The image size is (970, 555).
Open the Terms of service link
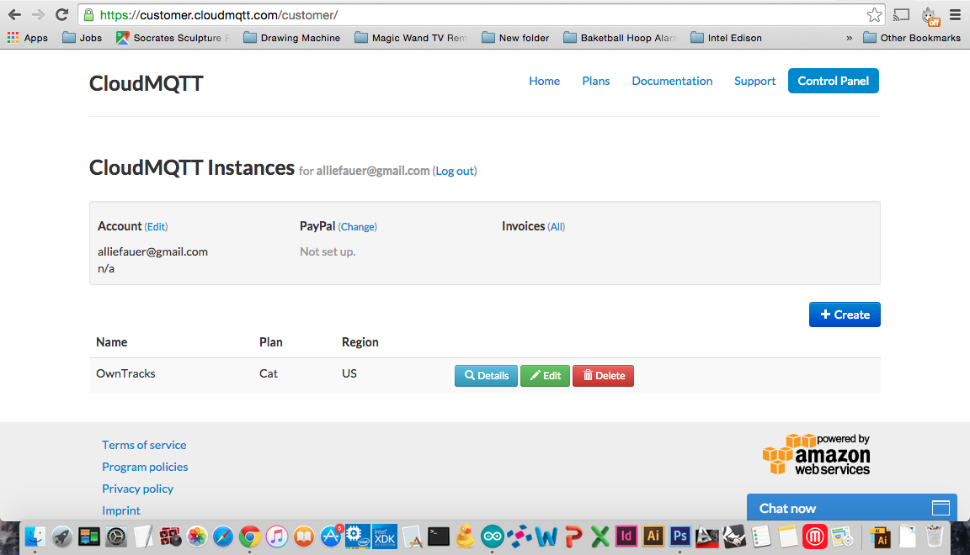pos(144,445)
